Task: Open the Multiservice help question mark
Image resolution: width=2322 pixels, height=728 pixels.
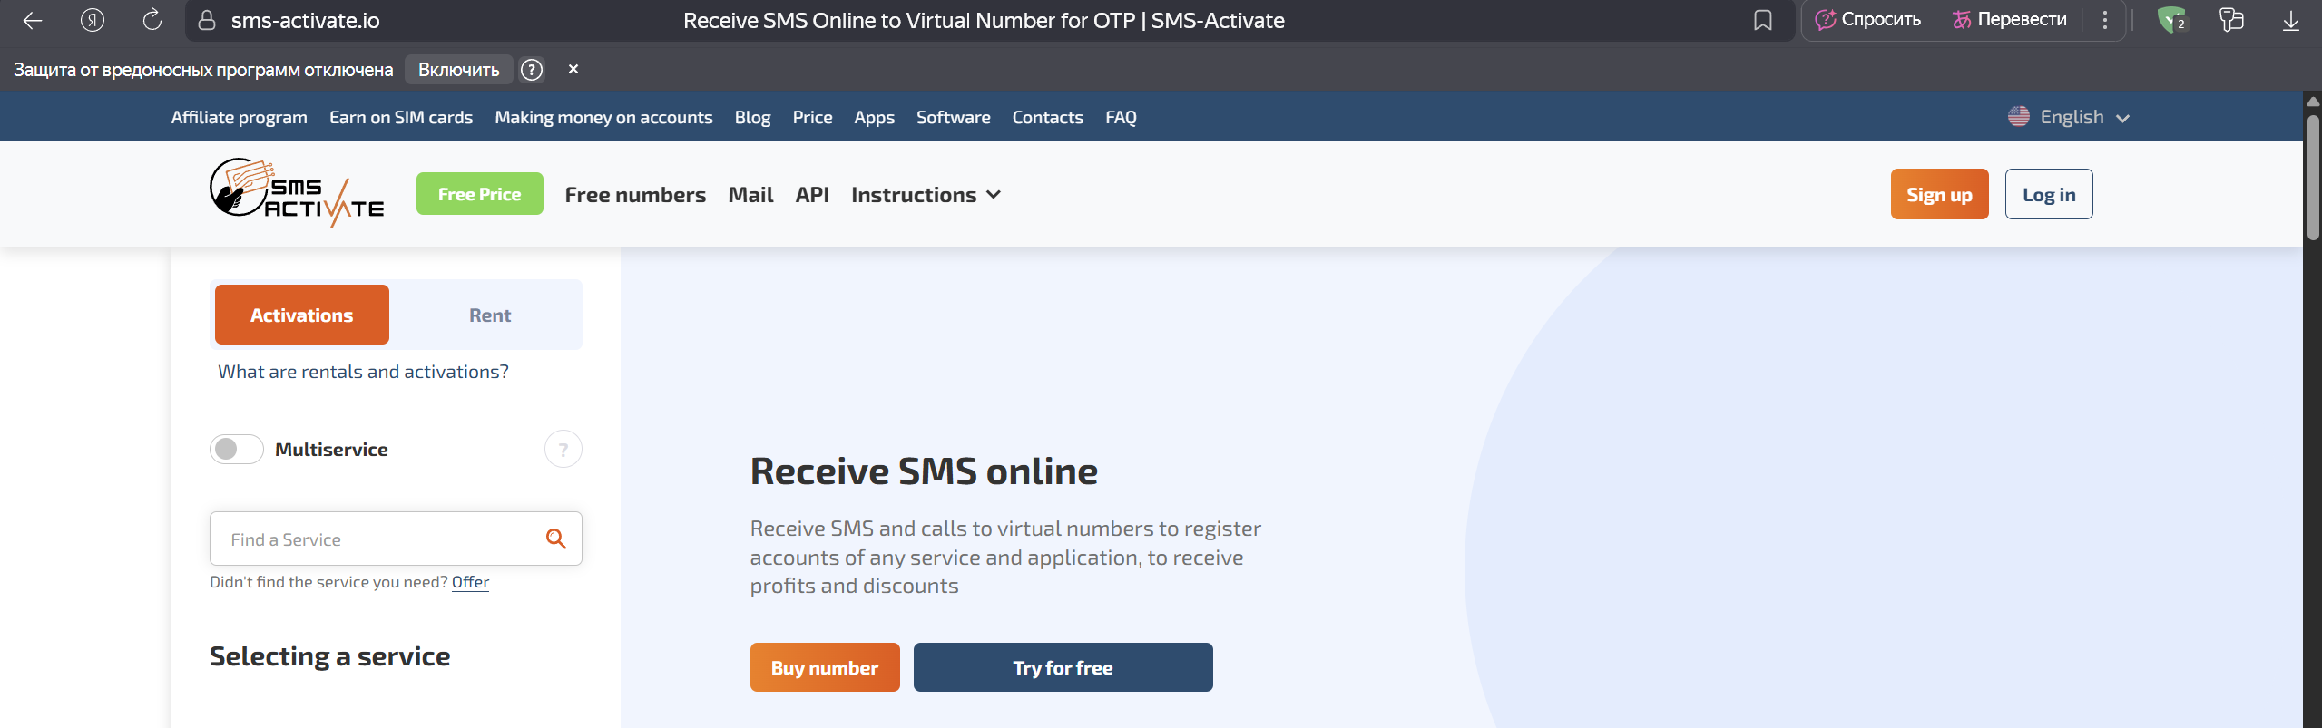Action: point(563,449)
